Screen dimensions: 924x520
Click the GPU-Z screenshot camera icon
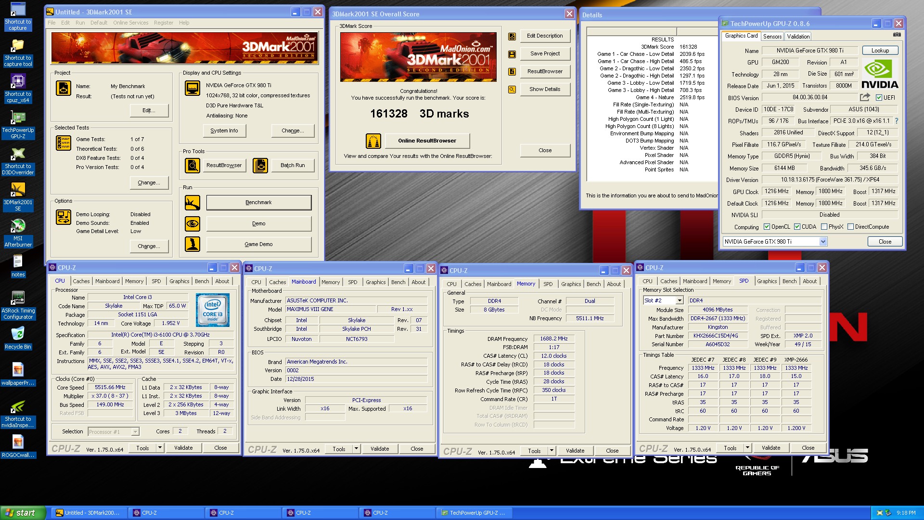click(x=897, y=35)
